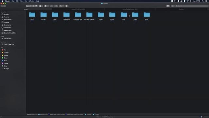Open the Film folder
The image size is (209, 118).
124,15
